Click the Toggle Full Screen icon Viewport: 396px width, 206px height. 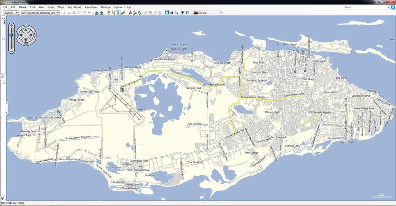182,13
